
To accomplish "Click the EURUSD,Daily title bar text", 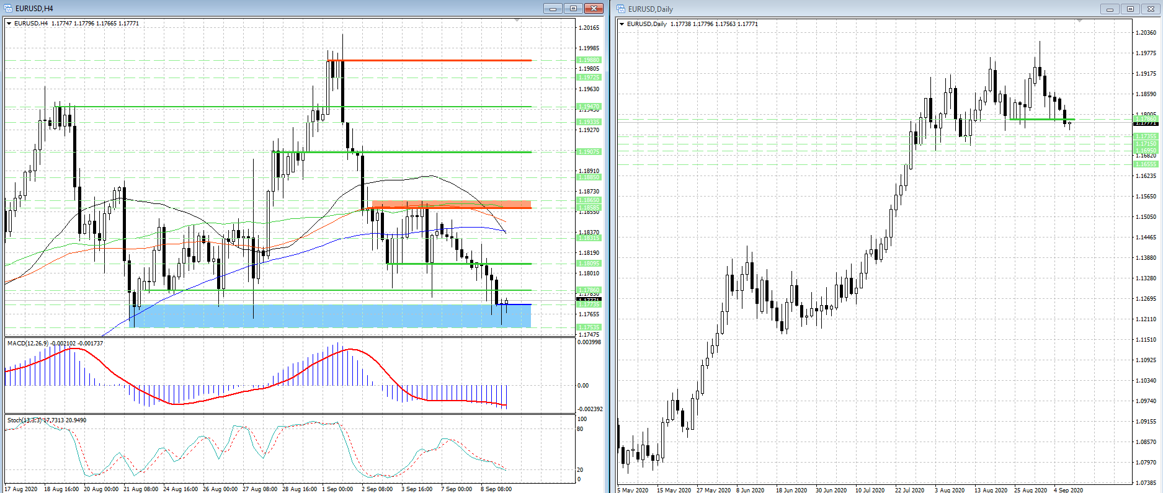I will coord(651,9).
